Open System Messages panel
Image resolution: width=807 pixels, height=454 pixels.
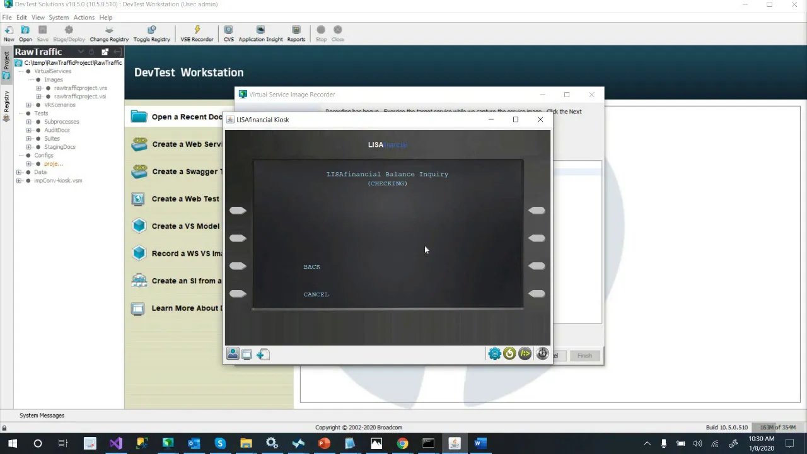coord(42,416)
